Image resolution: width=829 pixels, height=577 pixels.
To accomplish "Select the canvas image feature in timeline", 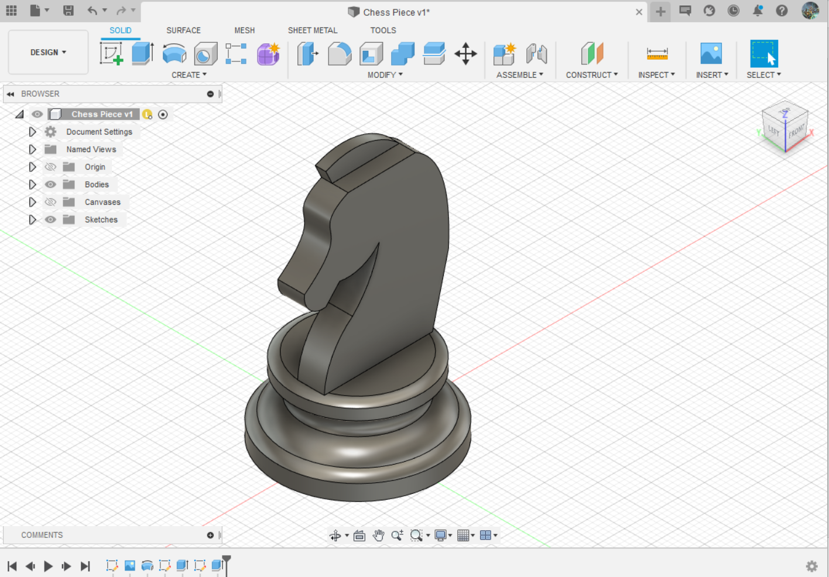I will [x=130, y=565].
